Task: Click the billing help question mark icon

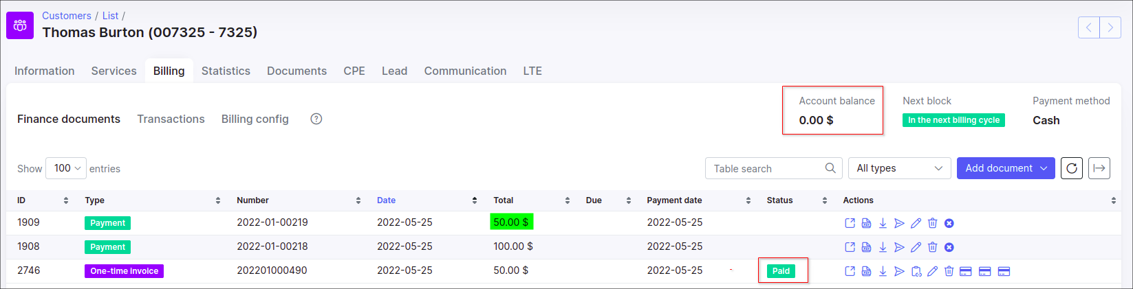Action: [x=316, y=119]
